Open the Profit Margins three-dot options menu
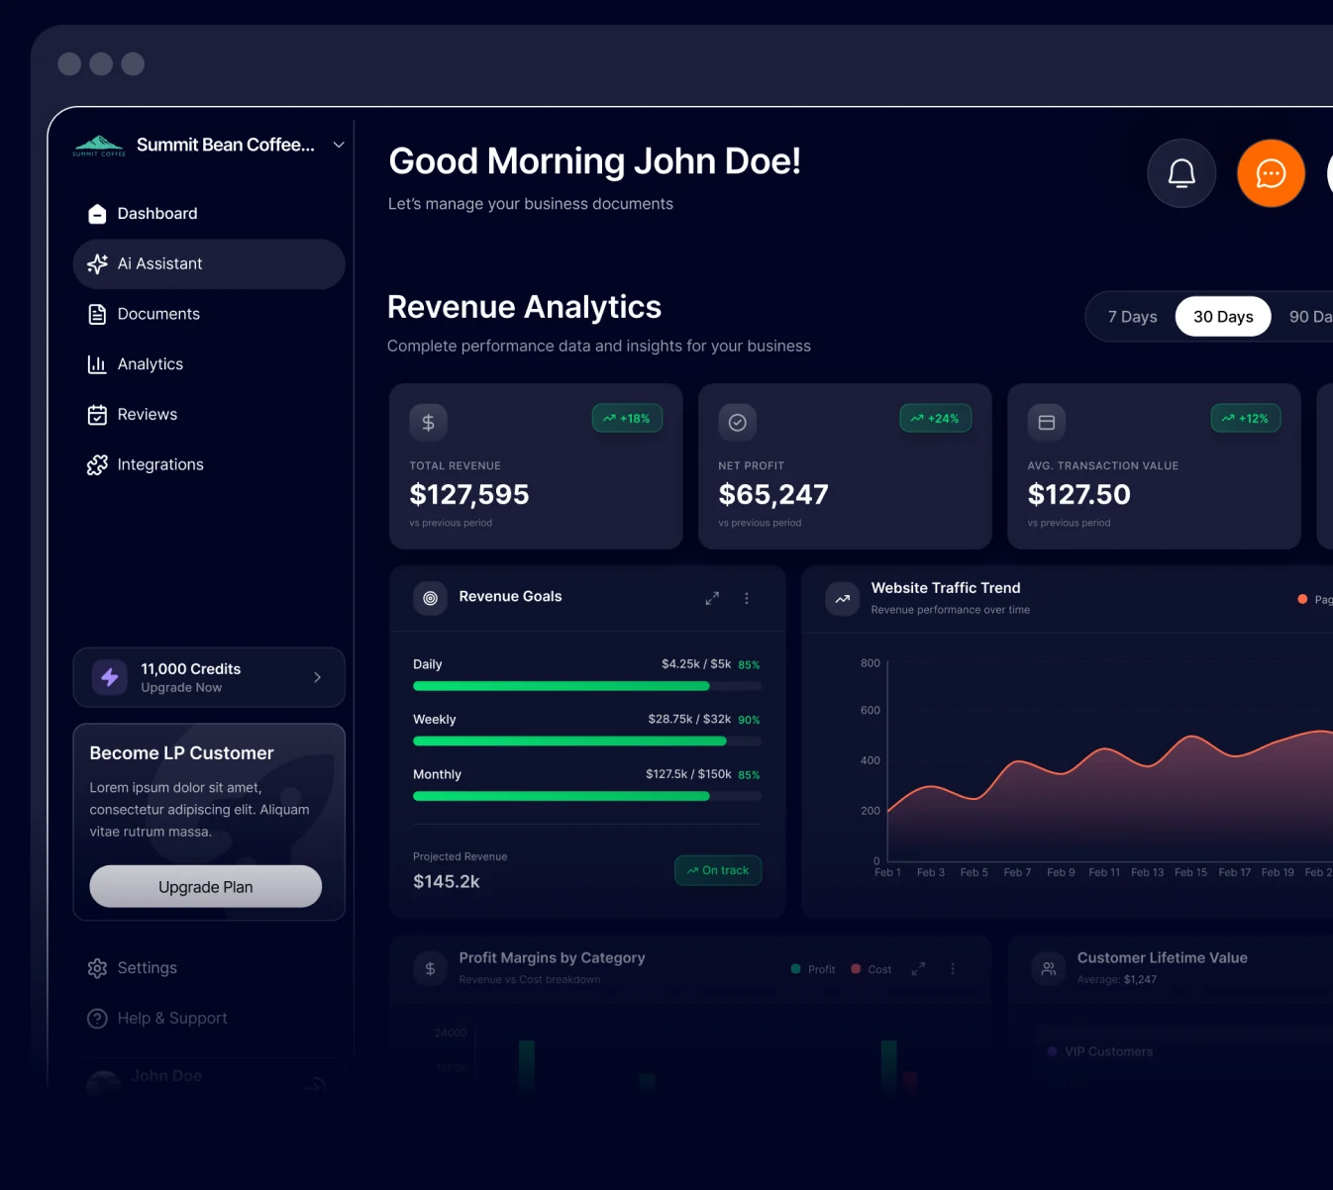This screenshot has width=1333, height=1190. click(953, 969)
